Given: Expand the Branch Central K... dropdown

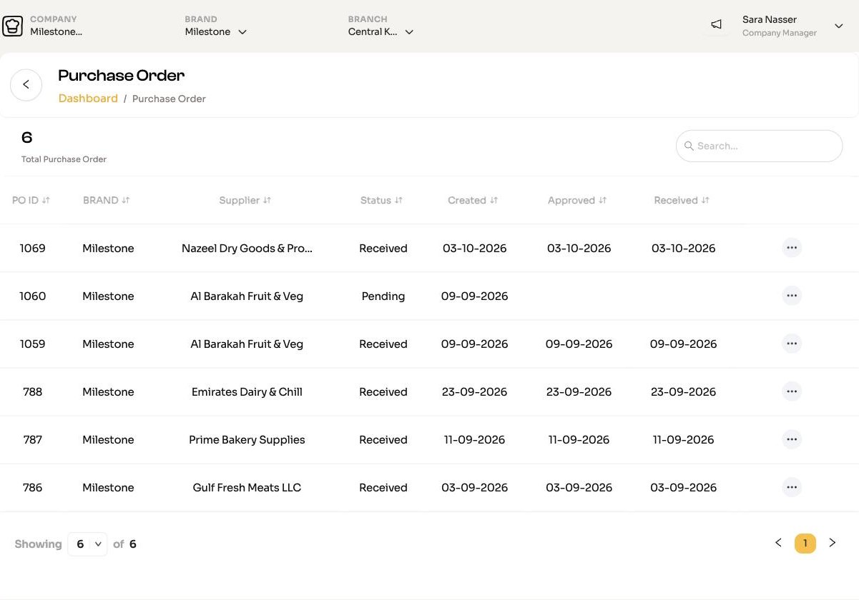Looking at the screenshot, I should click(x=381, y=31).
